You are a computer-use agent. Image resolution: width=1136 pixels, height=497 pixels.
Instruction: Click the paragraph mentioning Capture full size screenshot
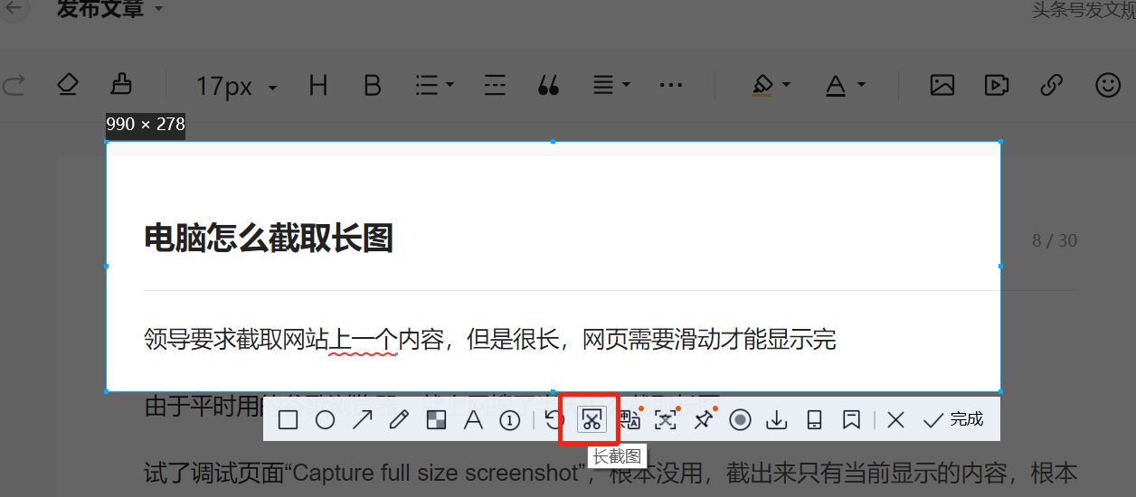tap(611, 473)
